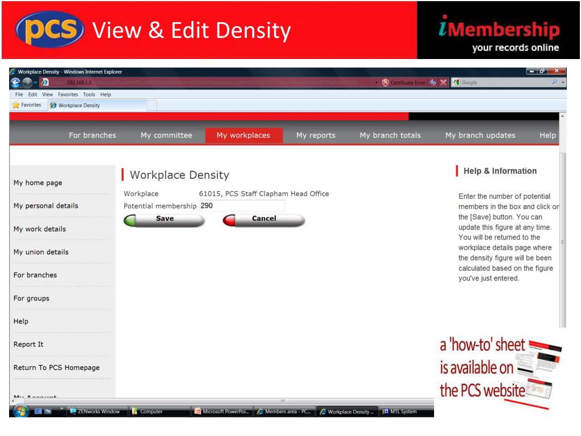This screenshot has height=436, width=581.
Task: Open the Report It sidebar link
Action: point(28,345)
